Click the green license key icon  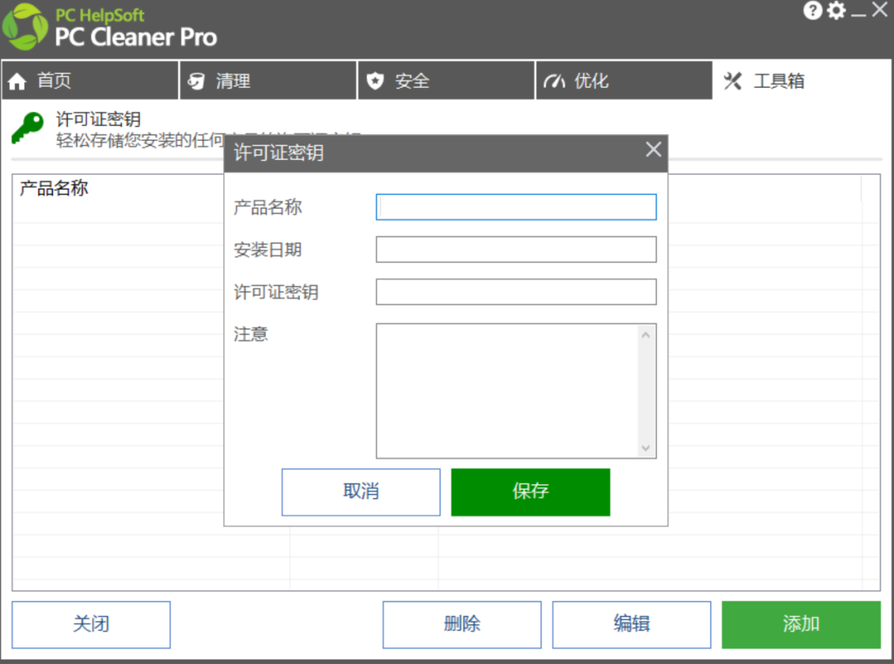pos(26,128)
